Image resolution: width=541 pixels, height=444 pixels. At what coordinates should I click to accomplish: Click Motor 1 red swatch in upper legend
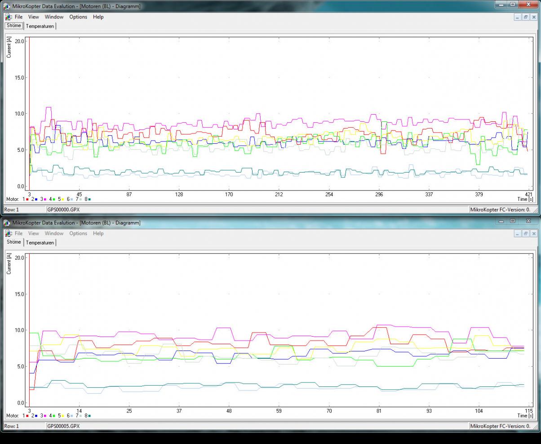27,200
